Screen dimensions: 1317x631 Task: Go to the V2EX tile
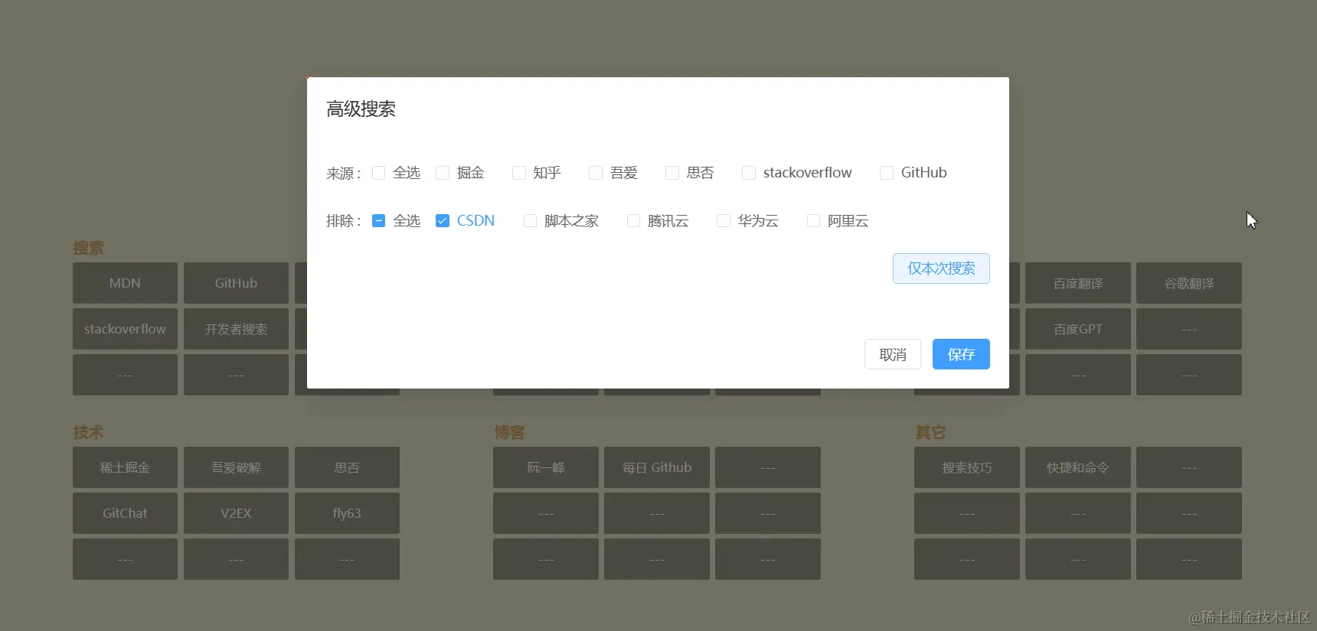(236, 513)
